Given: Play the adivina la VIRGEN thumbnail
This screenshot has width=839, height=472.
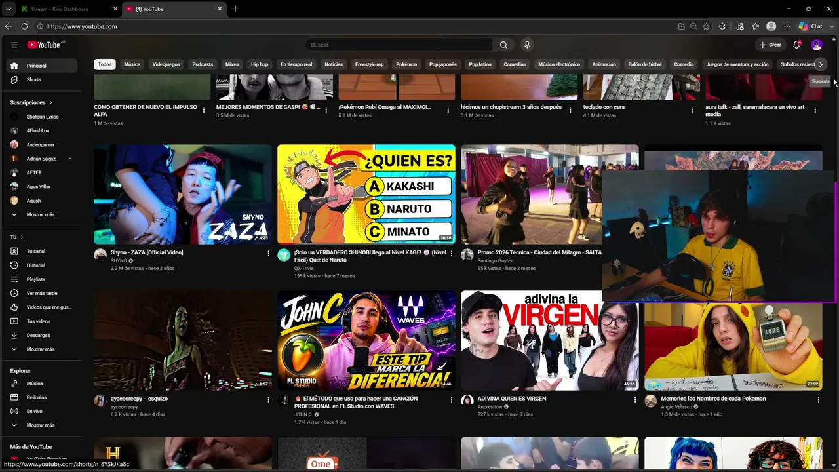Looking at the screenshot, I should click(550, 340).
